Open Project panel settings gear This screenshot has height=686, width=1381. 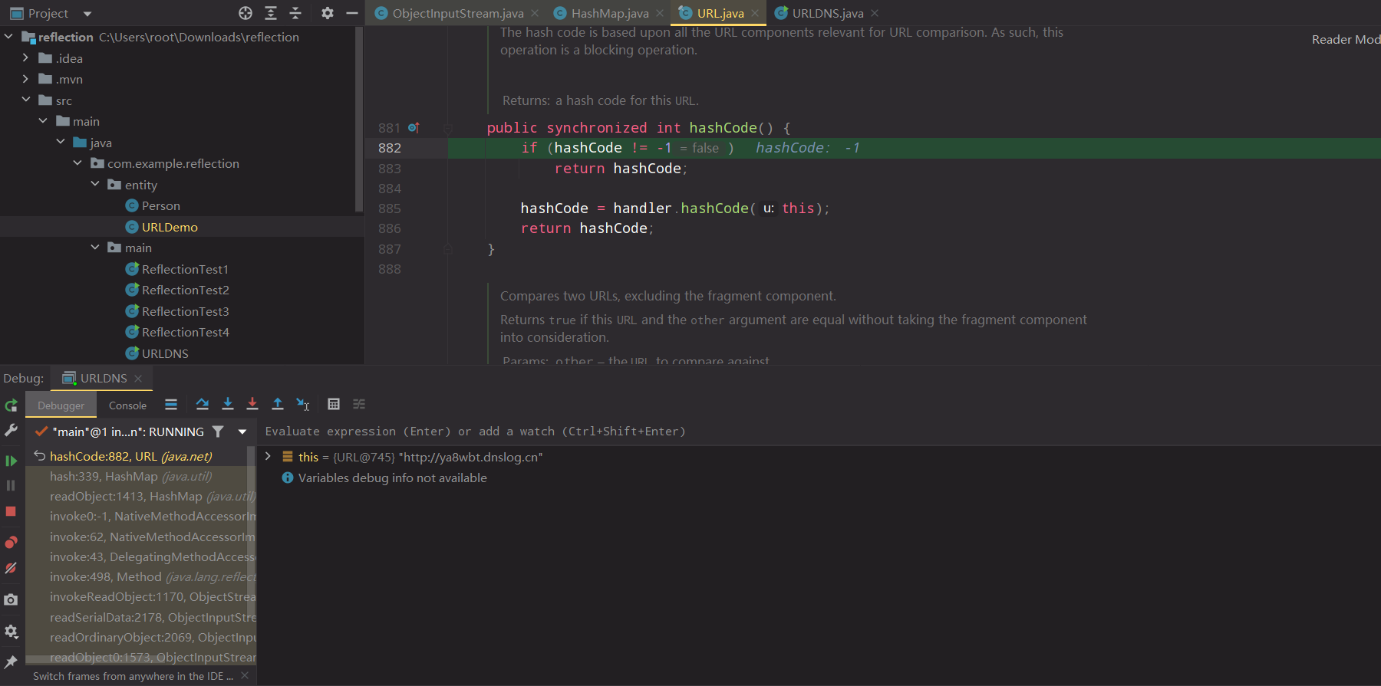coord(328,13)
